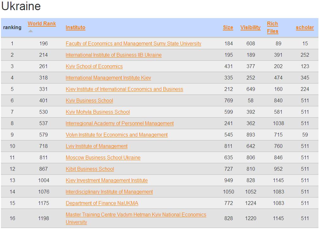This screenshot has height=229, width=319.
Task: Open Master Training Centre Vadym Hetman link
Action: (136, 218)
